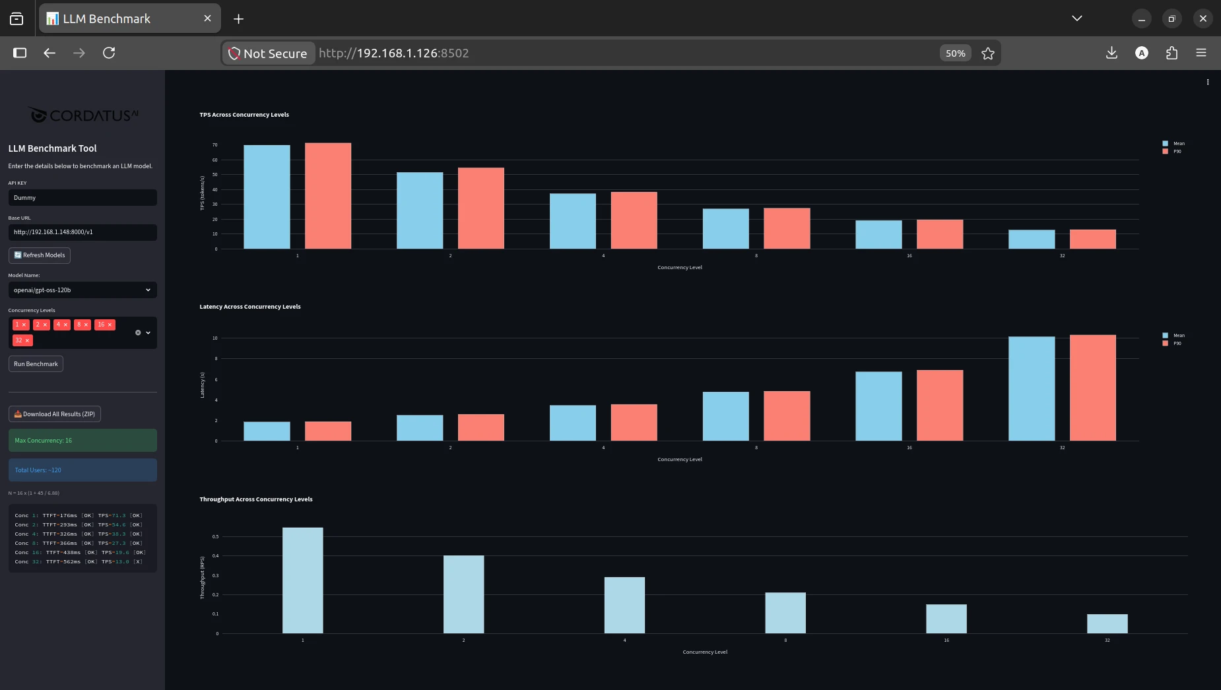Screen dimensions: 1221x690
Task: Click Download All Results (ZIP)
Action: pos(55,414)
